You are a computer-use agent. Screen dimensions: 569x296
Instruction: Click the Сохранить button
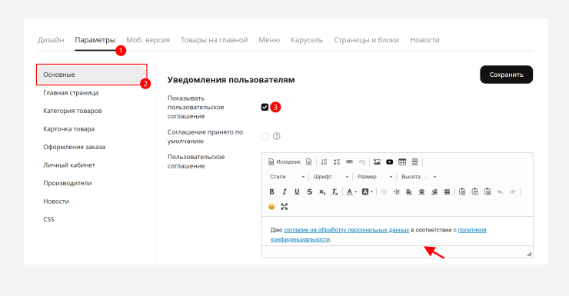coord(506,75)
